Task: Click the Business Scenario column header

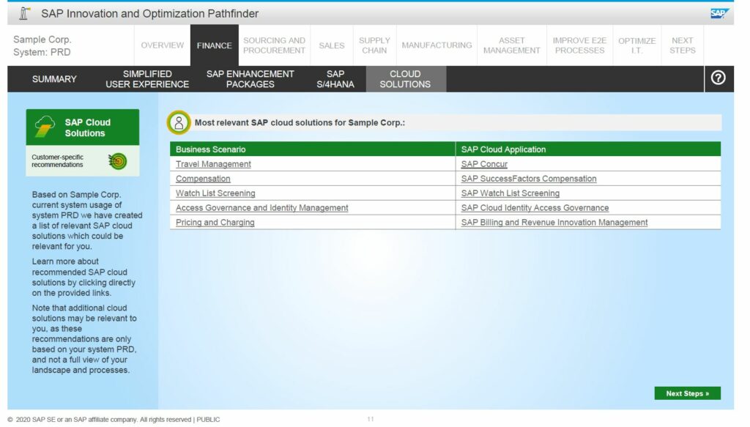Action: point(312,149)
